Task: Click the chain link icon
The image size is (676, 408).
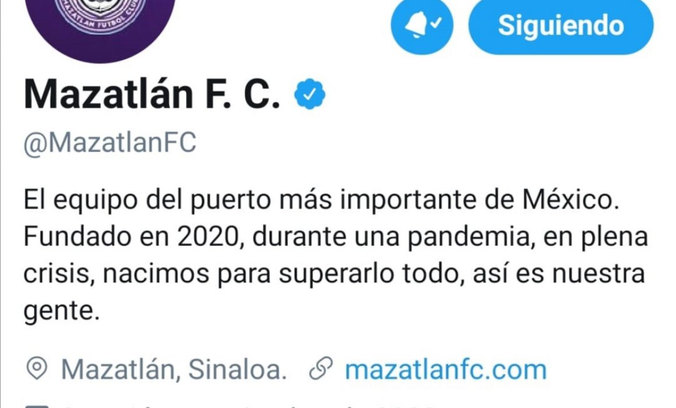Action: click(x=321, y=369)
